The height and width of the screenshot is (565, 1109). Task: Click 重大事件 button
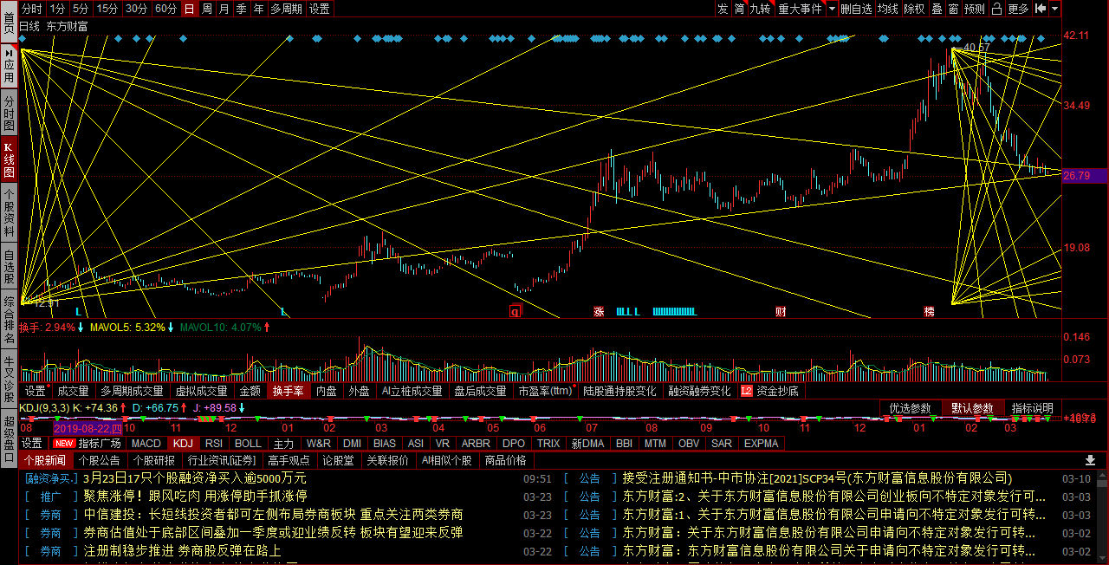click(x=800, y=9)
